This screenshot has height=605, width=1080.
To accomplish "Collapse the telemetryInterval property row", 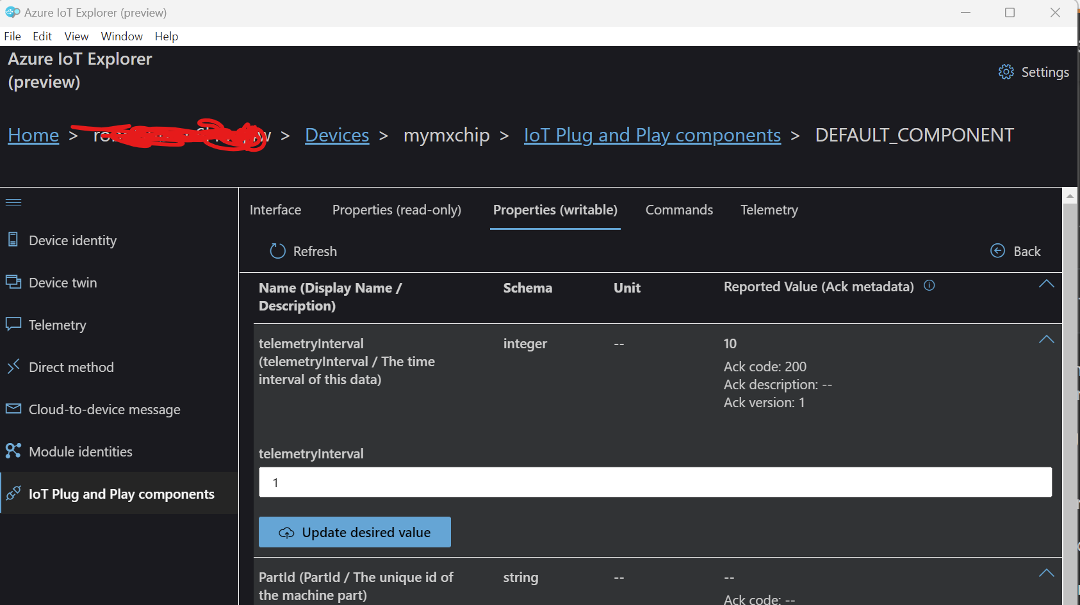I will 1045,339.
